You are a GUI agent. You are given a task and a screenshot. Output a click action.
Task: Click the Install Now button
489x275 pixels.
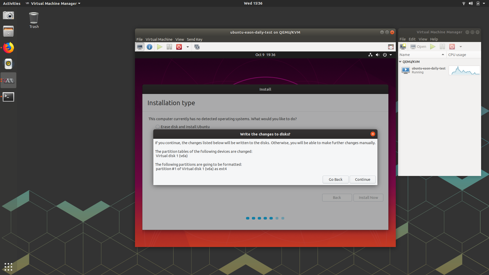(x=368, y=198)
